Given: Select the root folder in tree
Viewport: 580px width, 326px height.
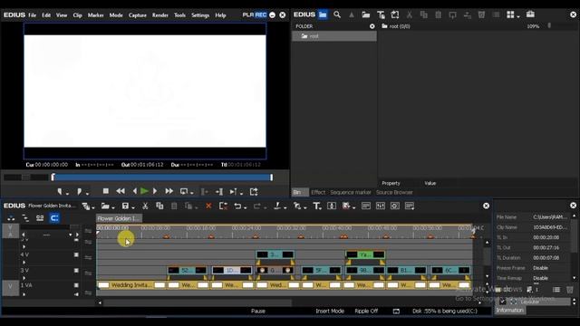Looking at the screenshot, I should (x=334, y=36).
